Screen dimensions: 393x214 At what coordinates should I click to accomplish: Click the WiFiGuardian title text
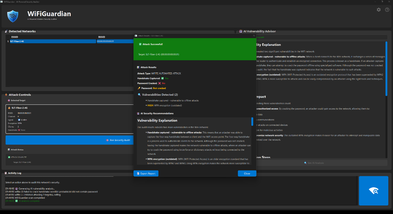[x=49, y=13]
